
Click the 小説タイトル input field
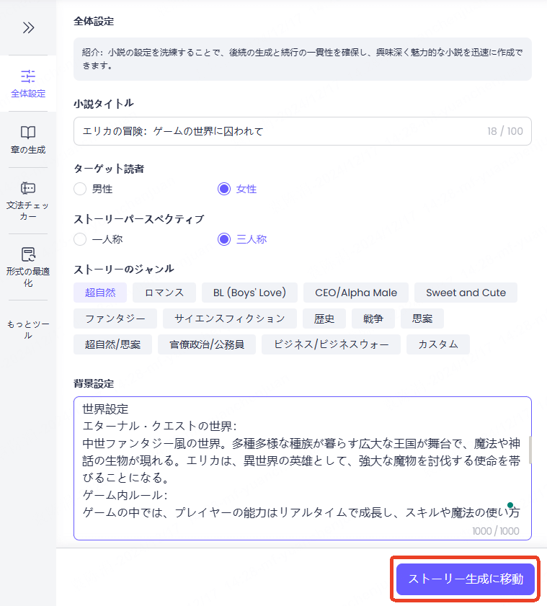[x=302, y=131]
